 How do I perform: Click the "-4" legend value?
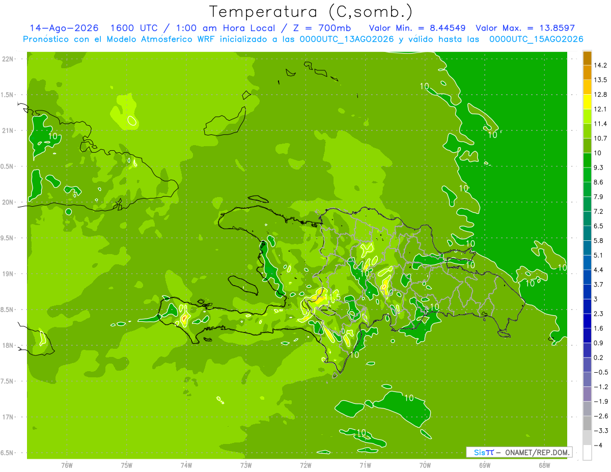599,445
